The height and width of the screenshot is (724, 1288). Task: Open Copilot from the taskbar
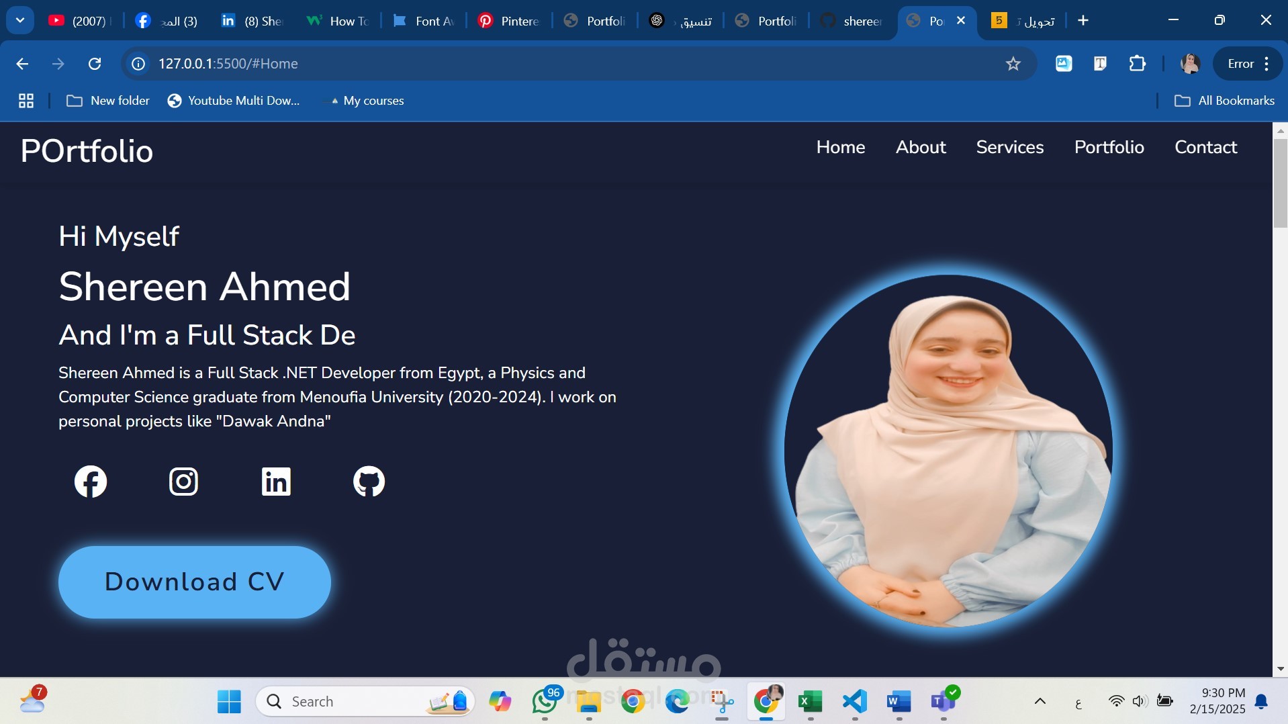(x=500, y=702)
